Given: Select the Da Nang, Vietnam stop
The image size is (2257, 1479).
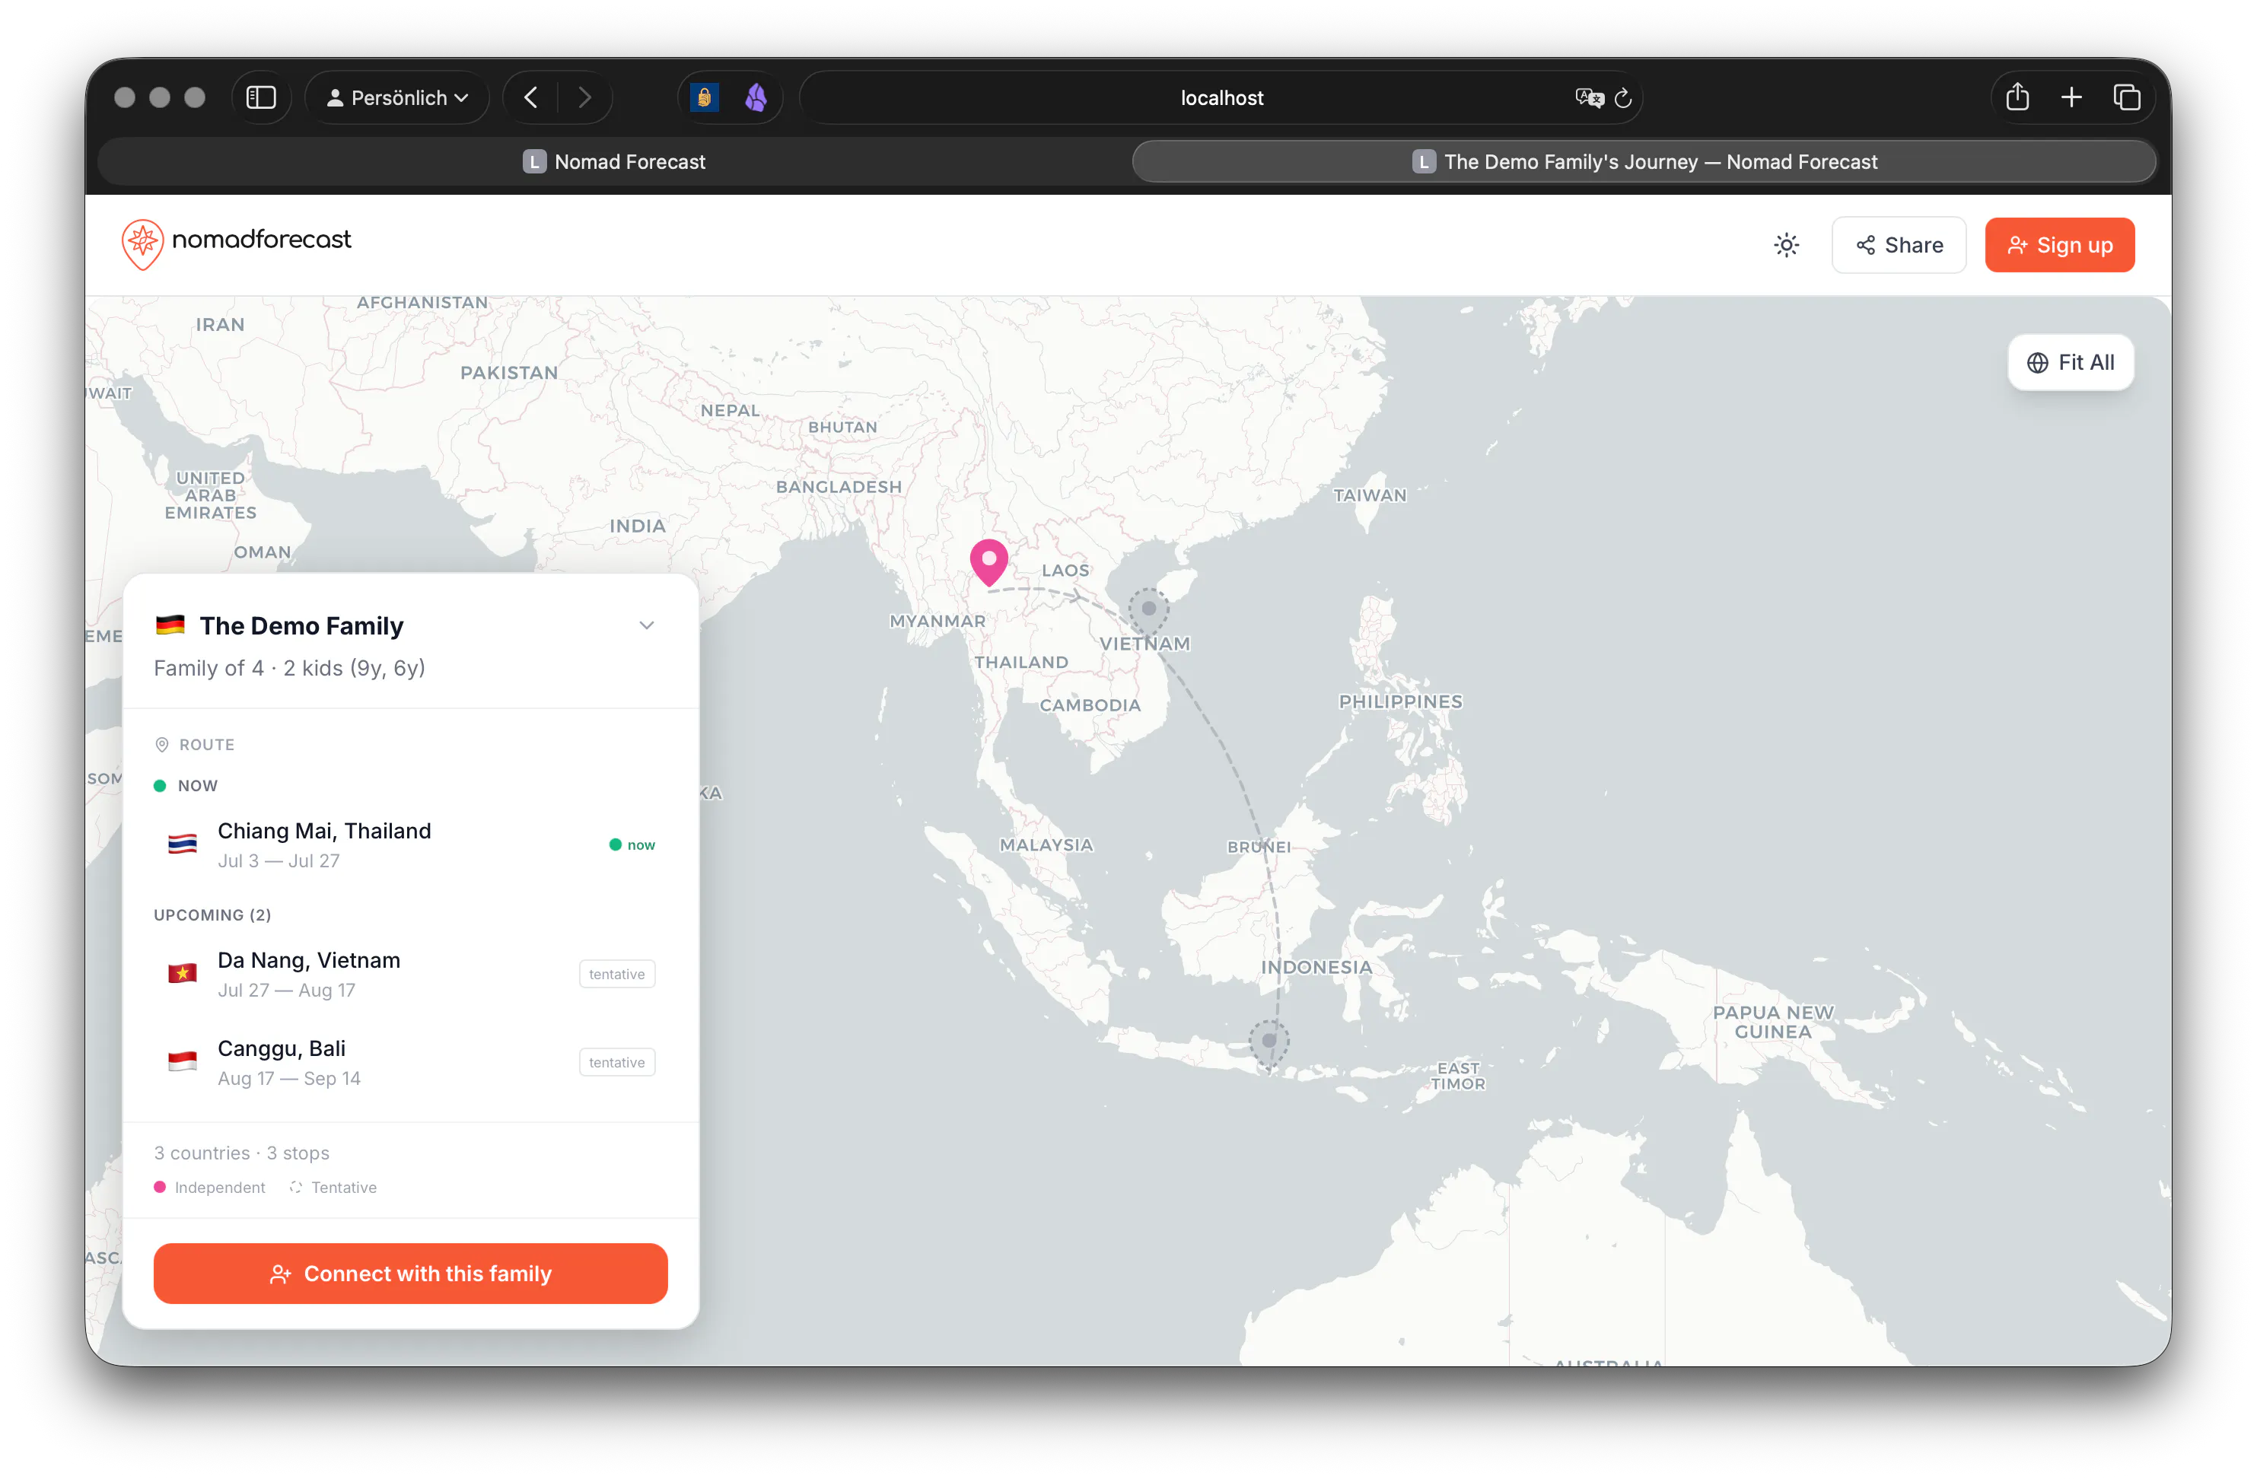Looking at the screenshot, I should pos(411,974).
